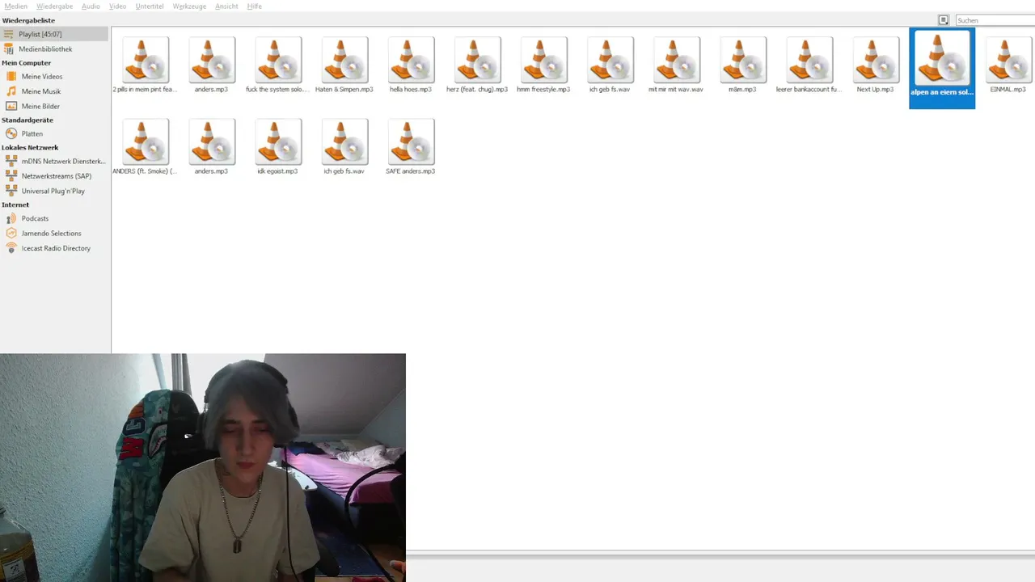Open the Audio menu
Viewport: 1035px width, 582px height.
(x=91, y=6)
